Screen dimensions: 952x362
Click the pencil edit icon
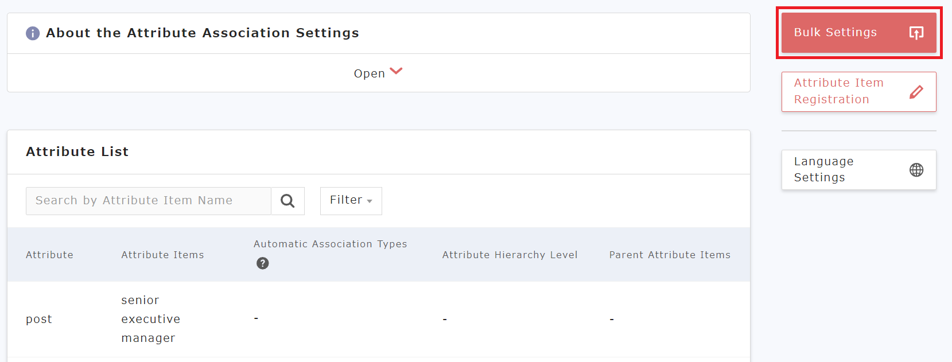point(916,92)
